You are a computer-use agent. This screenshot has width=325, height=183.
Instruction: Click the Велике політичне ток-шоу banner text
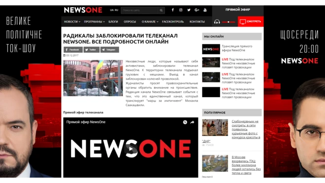click(x=24, y=35)
